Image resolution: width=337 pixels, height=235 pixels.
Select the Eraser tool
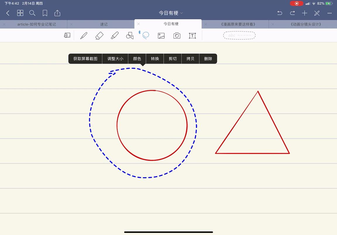coord(99,35)
